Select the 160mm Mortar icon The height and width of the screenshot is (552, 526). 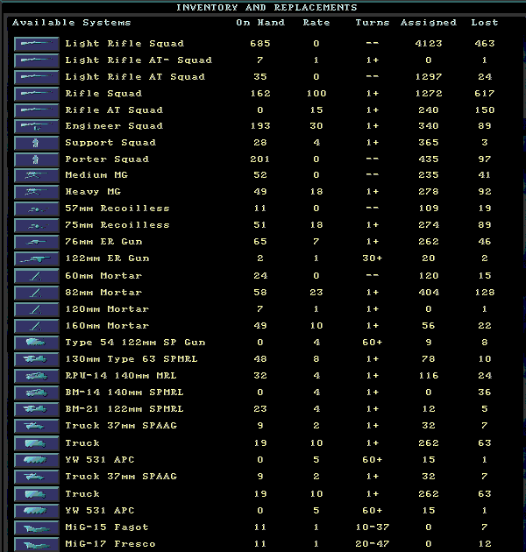tap(37, 326)
